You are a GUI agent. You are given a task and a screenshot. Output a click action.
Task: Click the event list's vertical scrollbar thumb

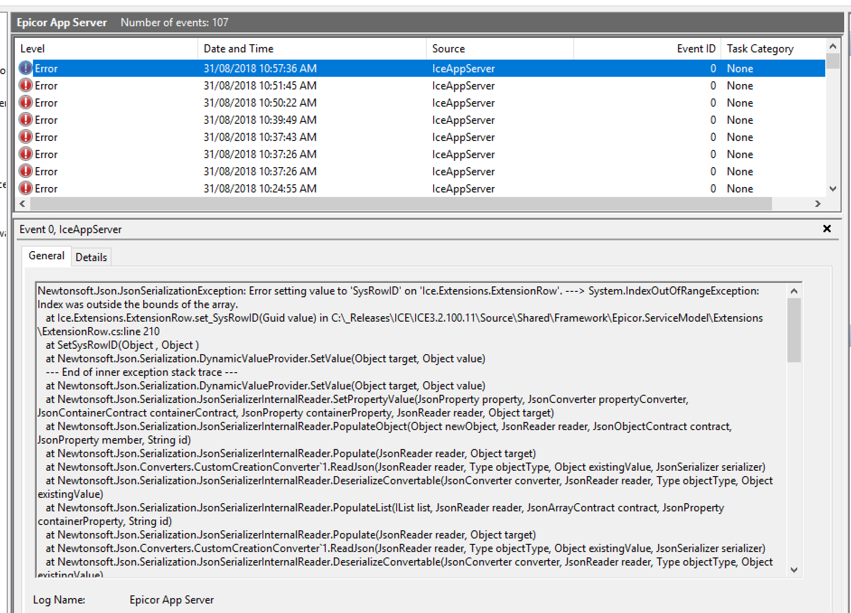(x=833, y=61)
